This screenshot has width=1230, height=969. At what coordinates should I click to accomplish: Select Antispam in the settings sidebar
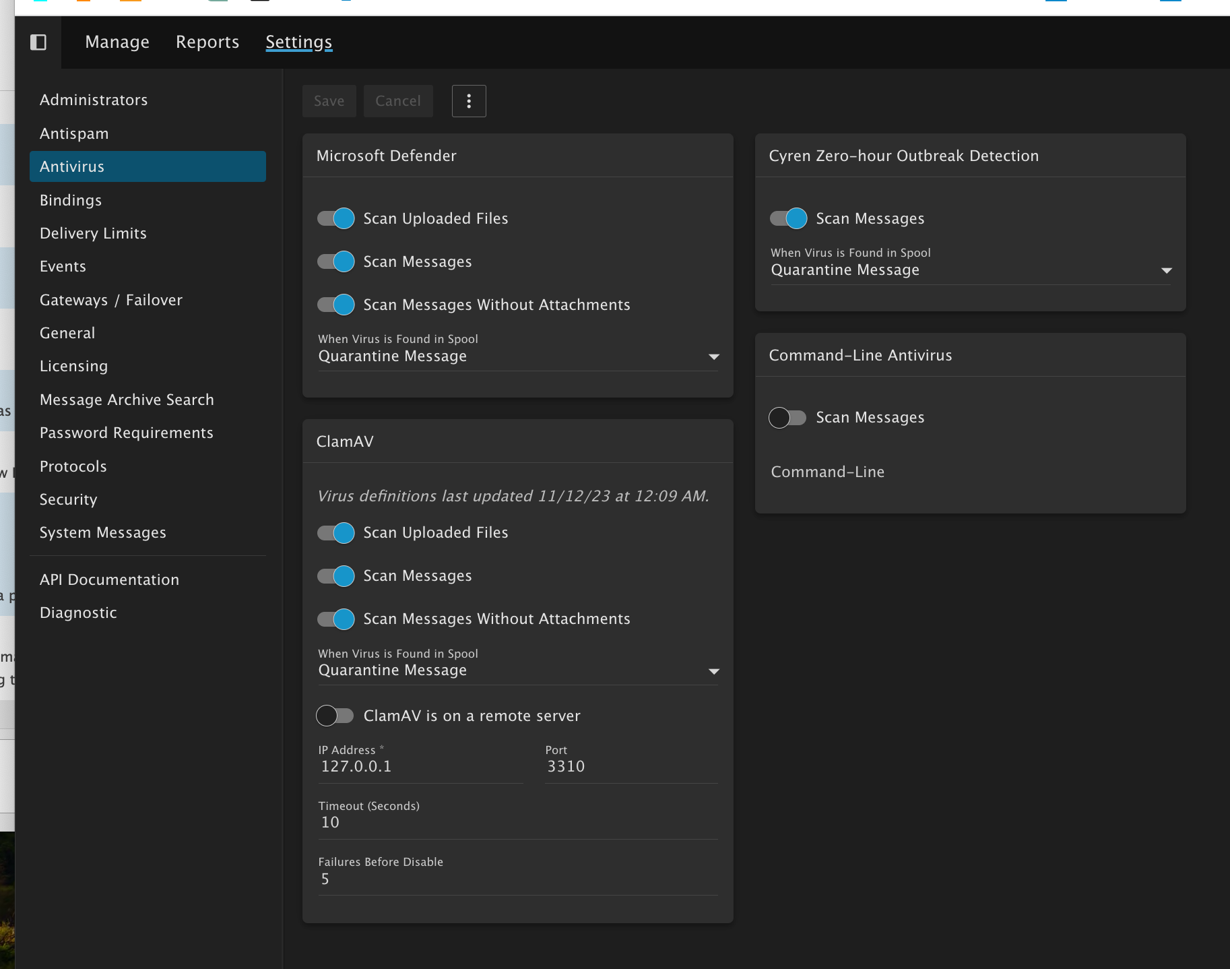click(74, 133)
